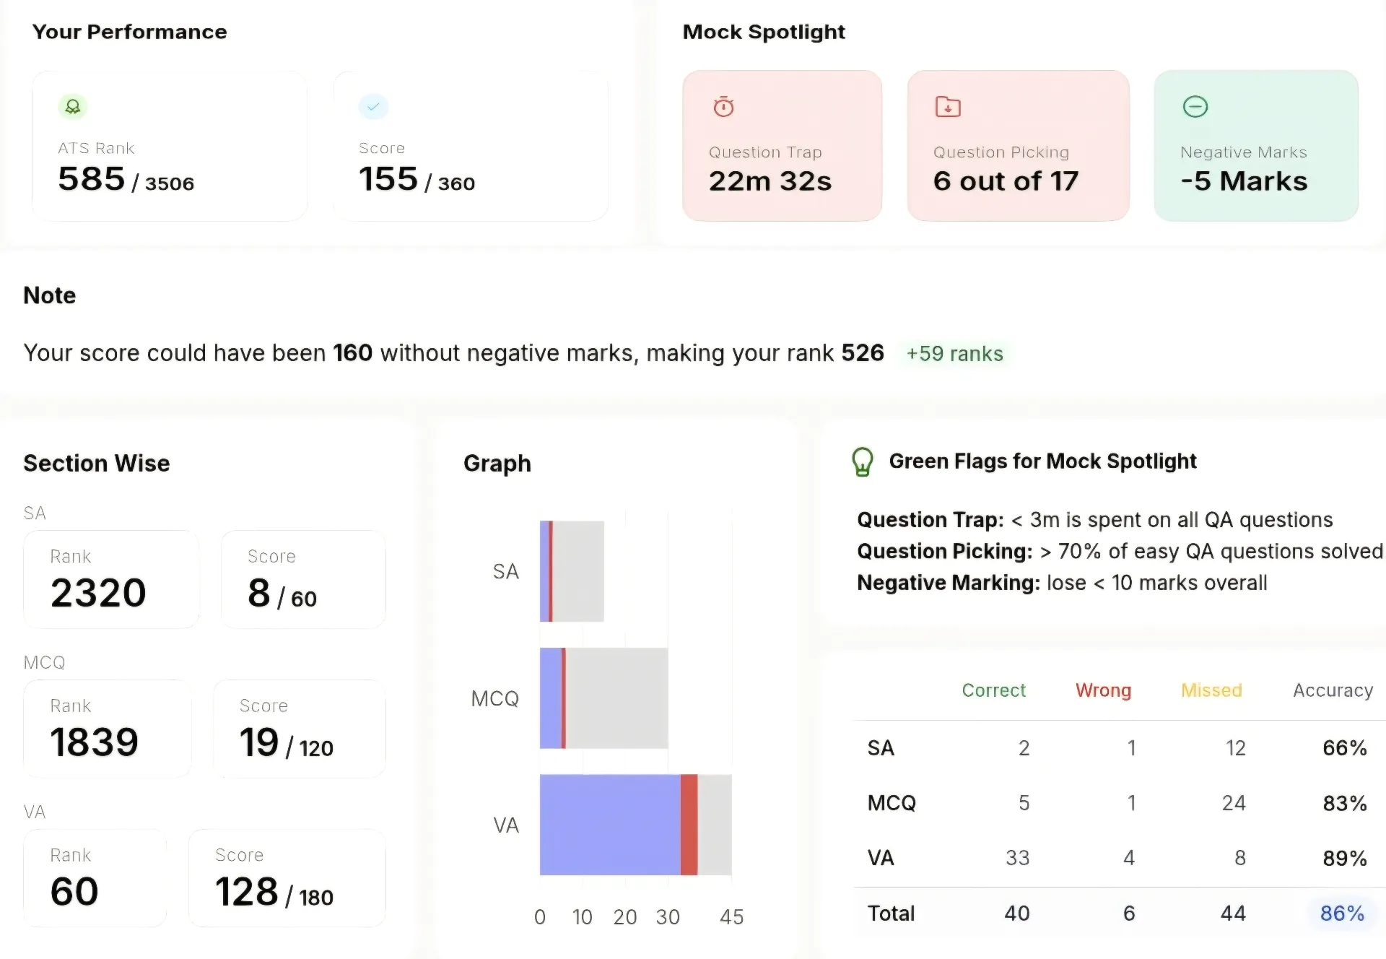Click the VA label on the graph axis

(506, 825)
